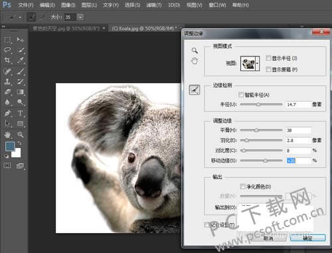
Task: Toggle Remember Settings checkbox
Action: [207, 225]
